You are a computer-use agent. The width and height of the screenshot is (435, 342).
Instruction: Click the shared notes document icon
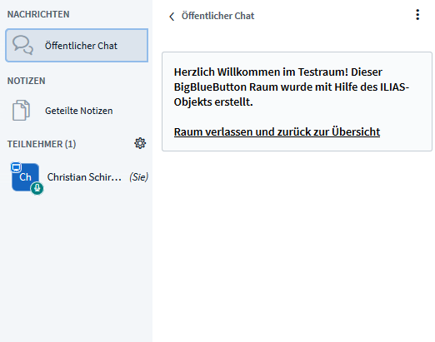(x=21, y=111)
